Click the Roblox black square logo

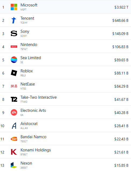pyautogui.click(x=14, y=73)
